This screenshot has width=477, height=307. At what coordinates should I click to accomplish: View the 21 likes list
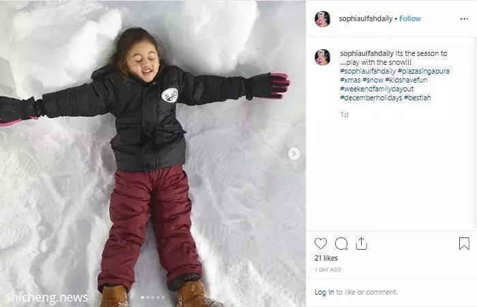coord(326,258)
